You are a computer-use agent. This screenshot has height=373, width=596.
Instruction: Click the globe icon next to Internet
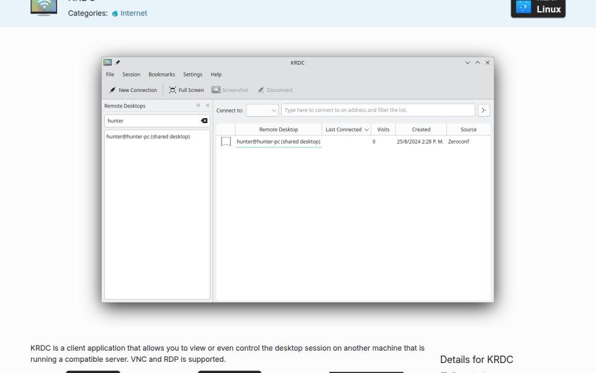tap(115, 14)
